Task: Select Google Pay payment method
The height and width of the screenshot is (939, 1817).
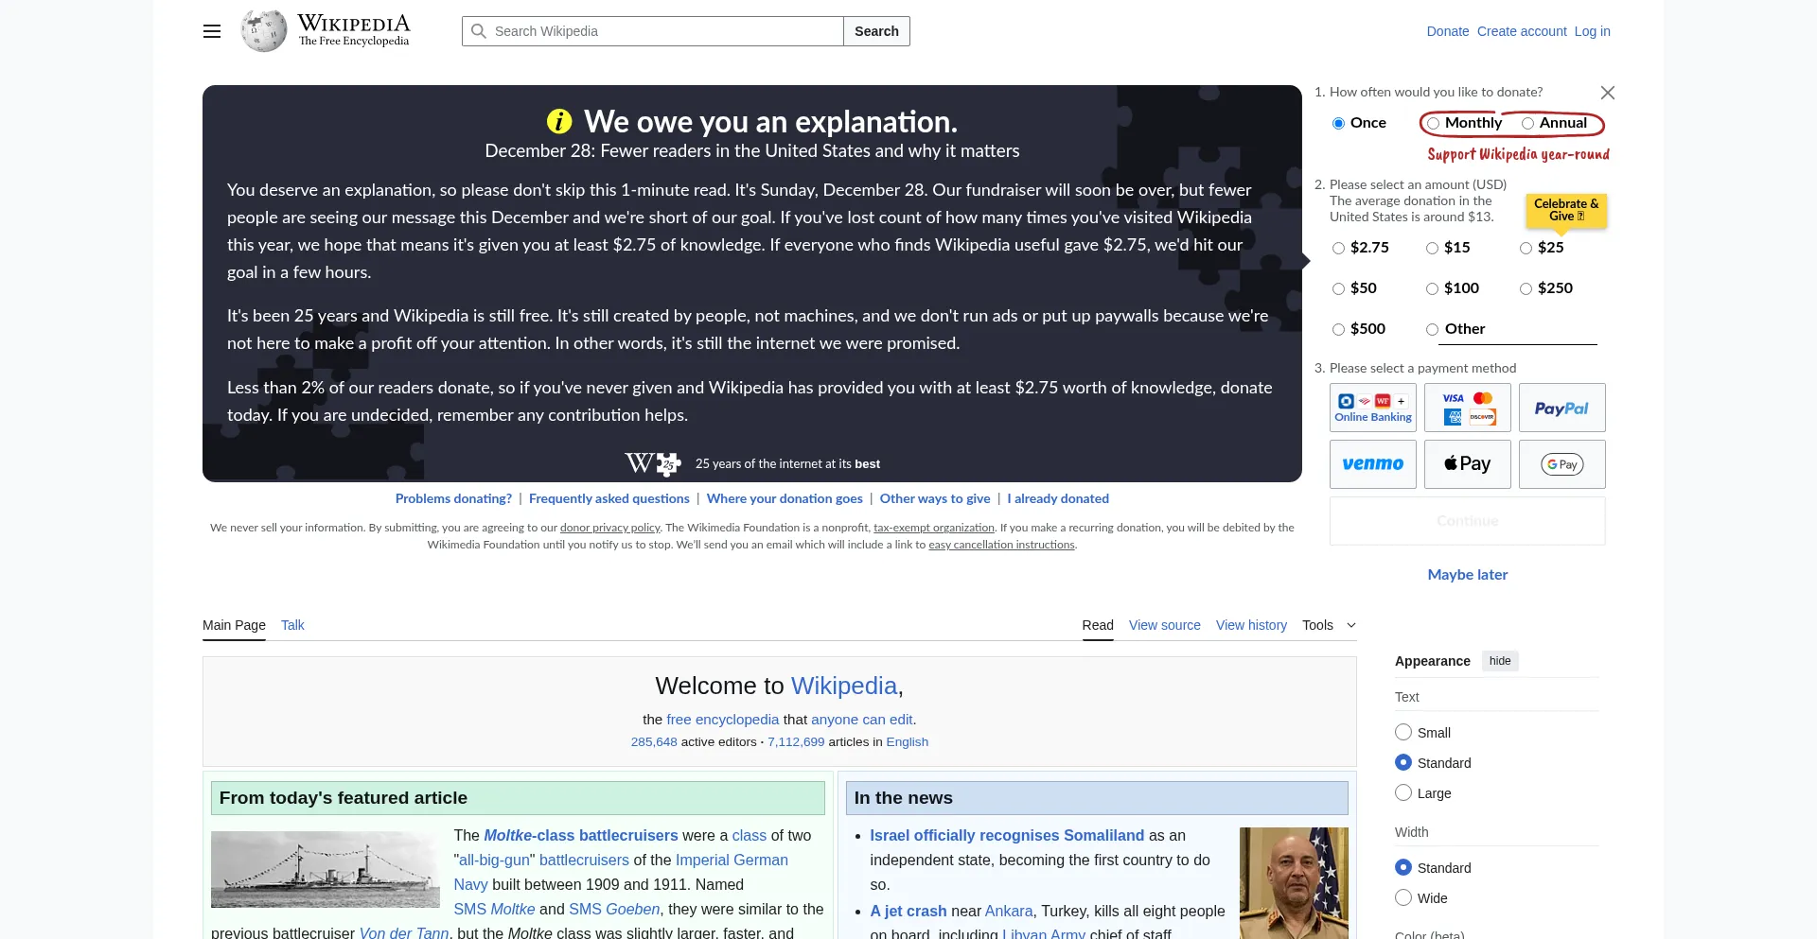Action: [x=1561, y=464]
